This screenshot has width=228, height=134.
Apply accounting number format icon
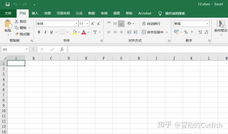coord(176,32)
